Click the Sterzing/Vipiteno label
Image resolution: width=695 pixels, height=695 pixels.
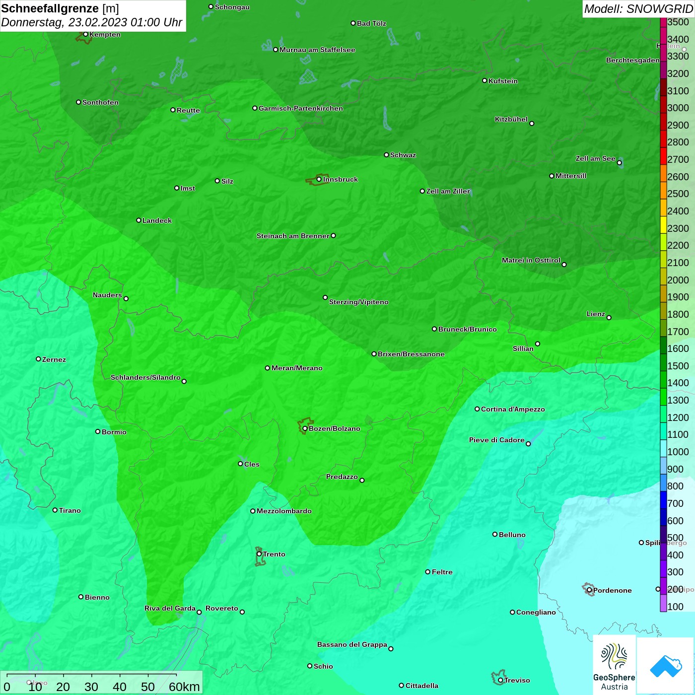click(359, 302)
